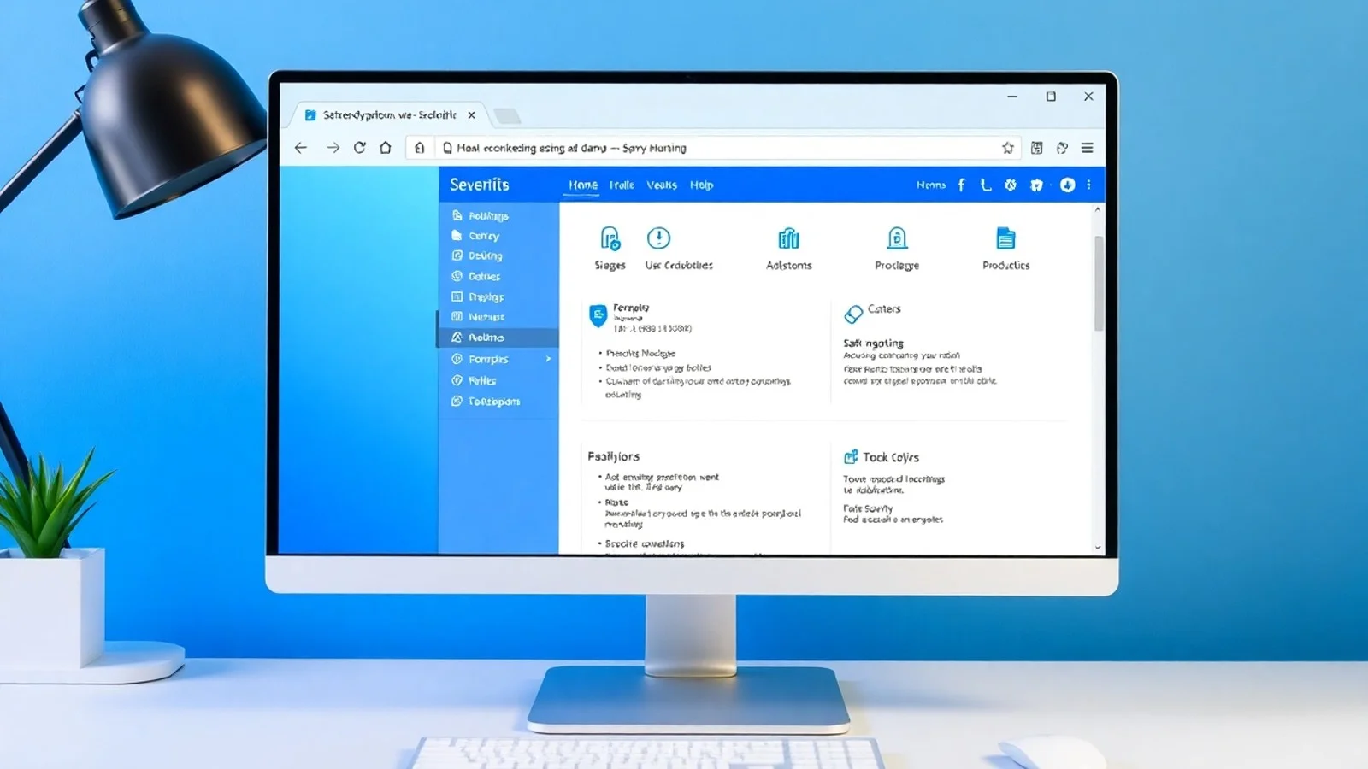Click the Hmns link in the header

click(931, 185)
